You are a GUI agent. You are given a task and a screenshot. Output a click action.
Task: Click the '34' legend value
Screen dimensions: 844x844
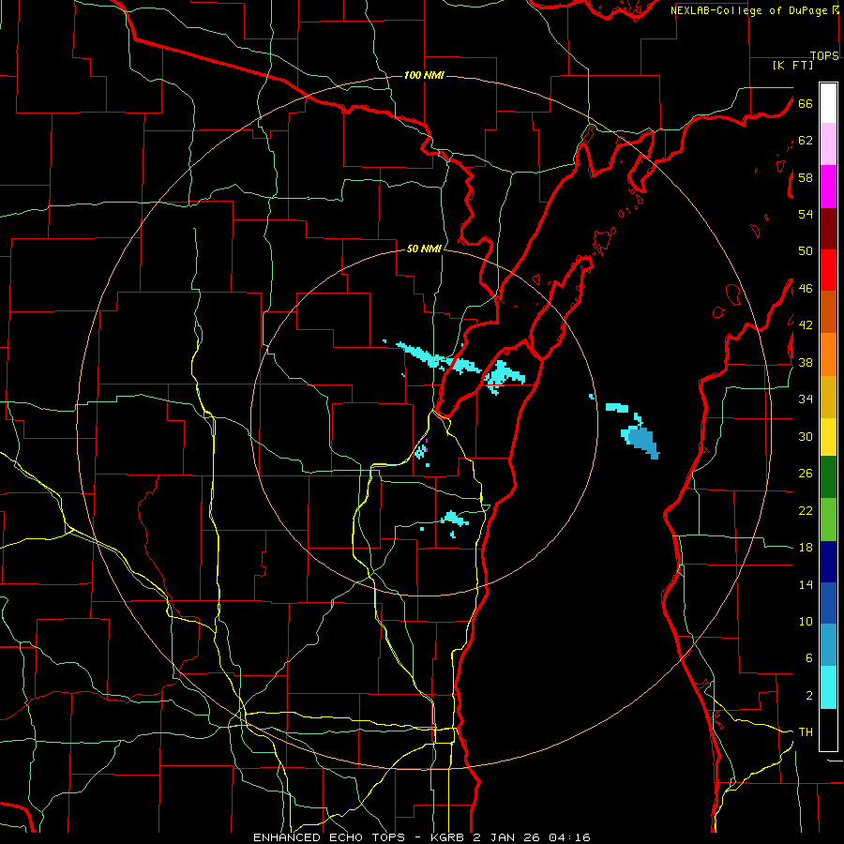click(x=806, y=399)
